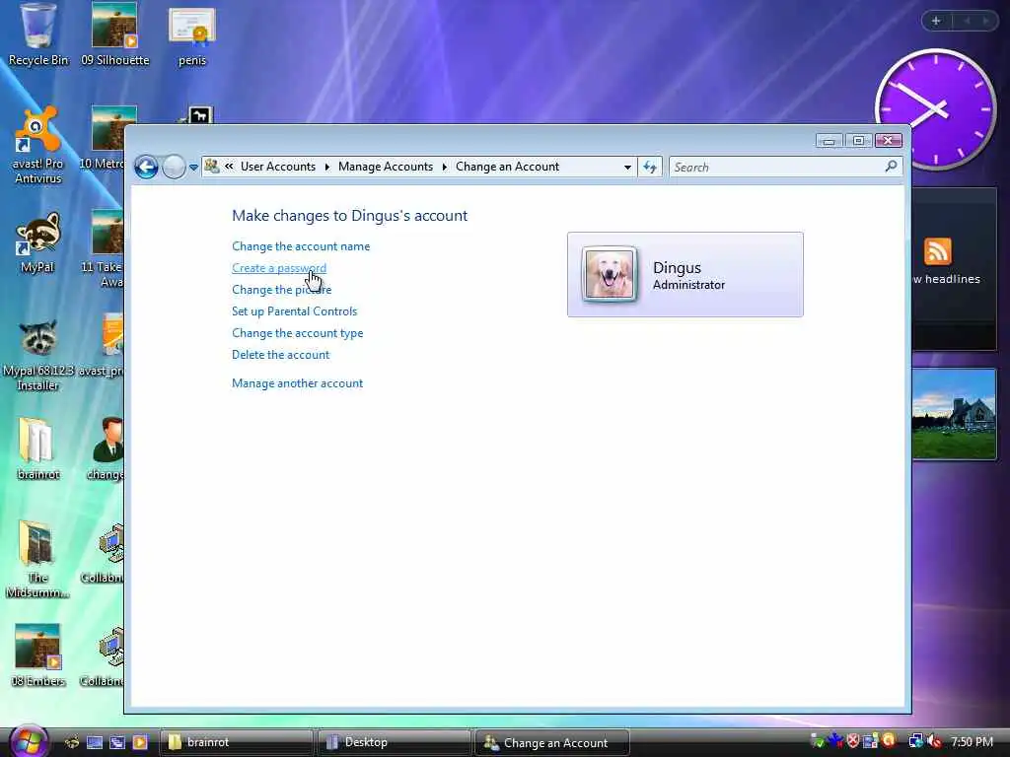Click the Show Desktop Quick Launch icon

(x=95, y=742)
